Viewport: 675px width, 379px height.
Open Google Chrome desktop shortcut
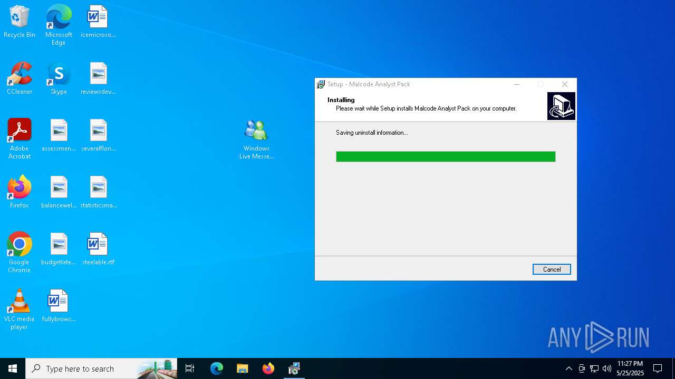click(x=20, y=253)
